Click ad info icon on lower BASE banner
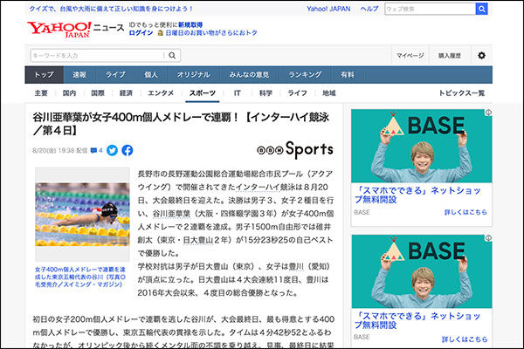The width and height of the screenshot is (524, 349). click(x=488, y=238)
